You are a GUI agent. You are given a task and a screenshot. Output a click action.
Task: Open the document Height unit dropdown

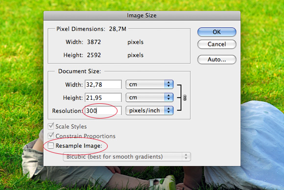[x=149, y=97]
